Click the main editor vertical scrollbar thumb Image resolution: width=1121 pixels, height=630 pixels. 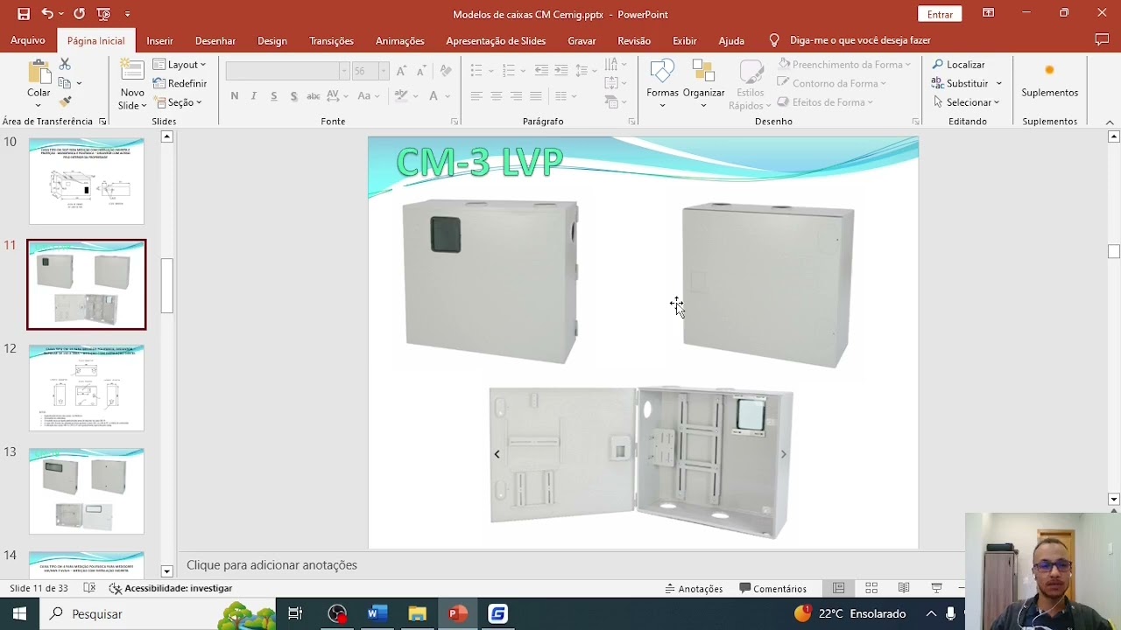tap(1114, 252)
